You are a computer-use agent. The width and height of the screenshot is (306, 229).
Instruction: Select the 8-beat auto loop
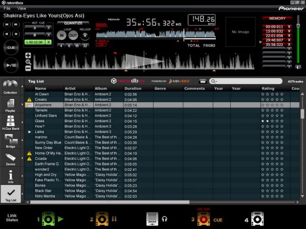click(69, 46)
